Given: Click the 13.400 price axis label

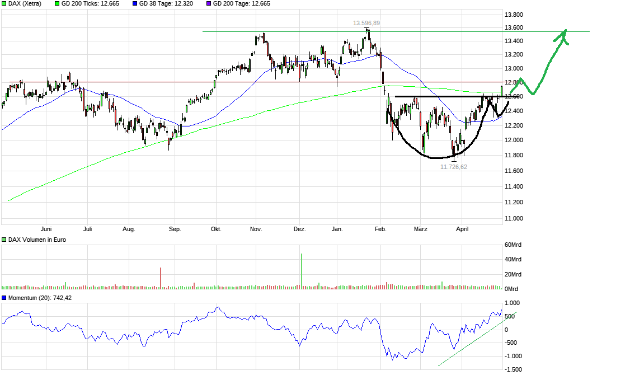Looking at the screenshot, I should point(514,41).
